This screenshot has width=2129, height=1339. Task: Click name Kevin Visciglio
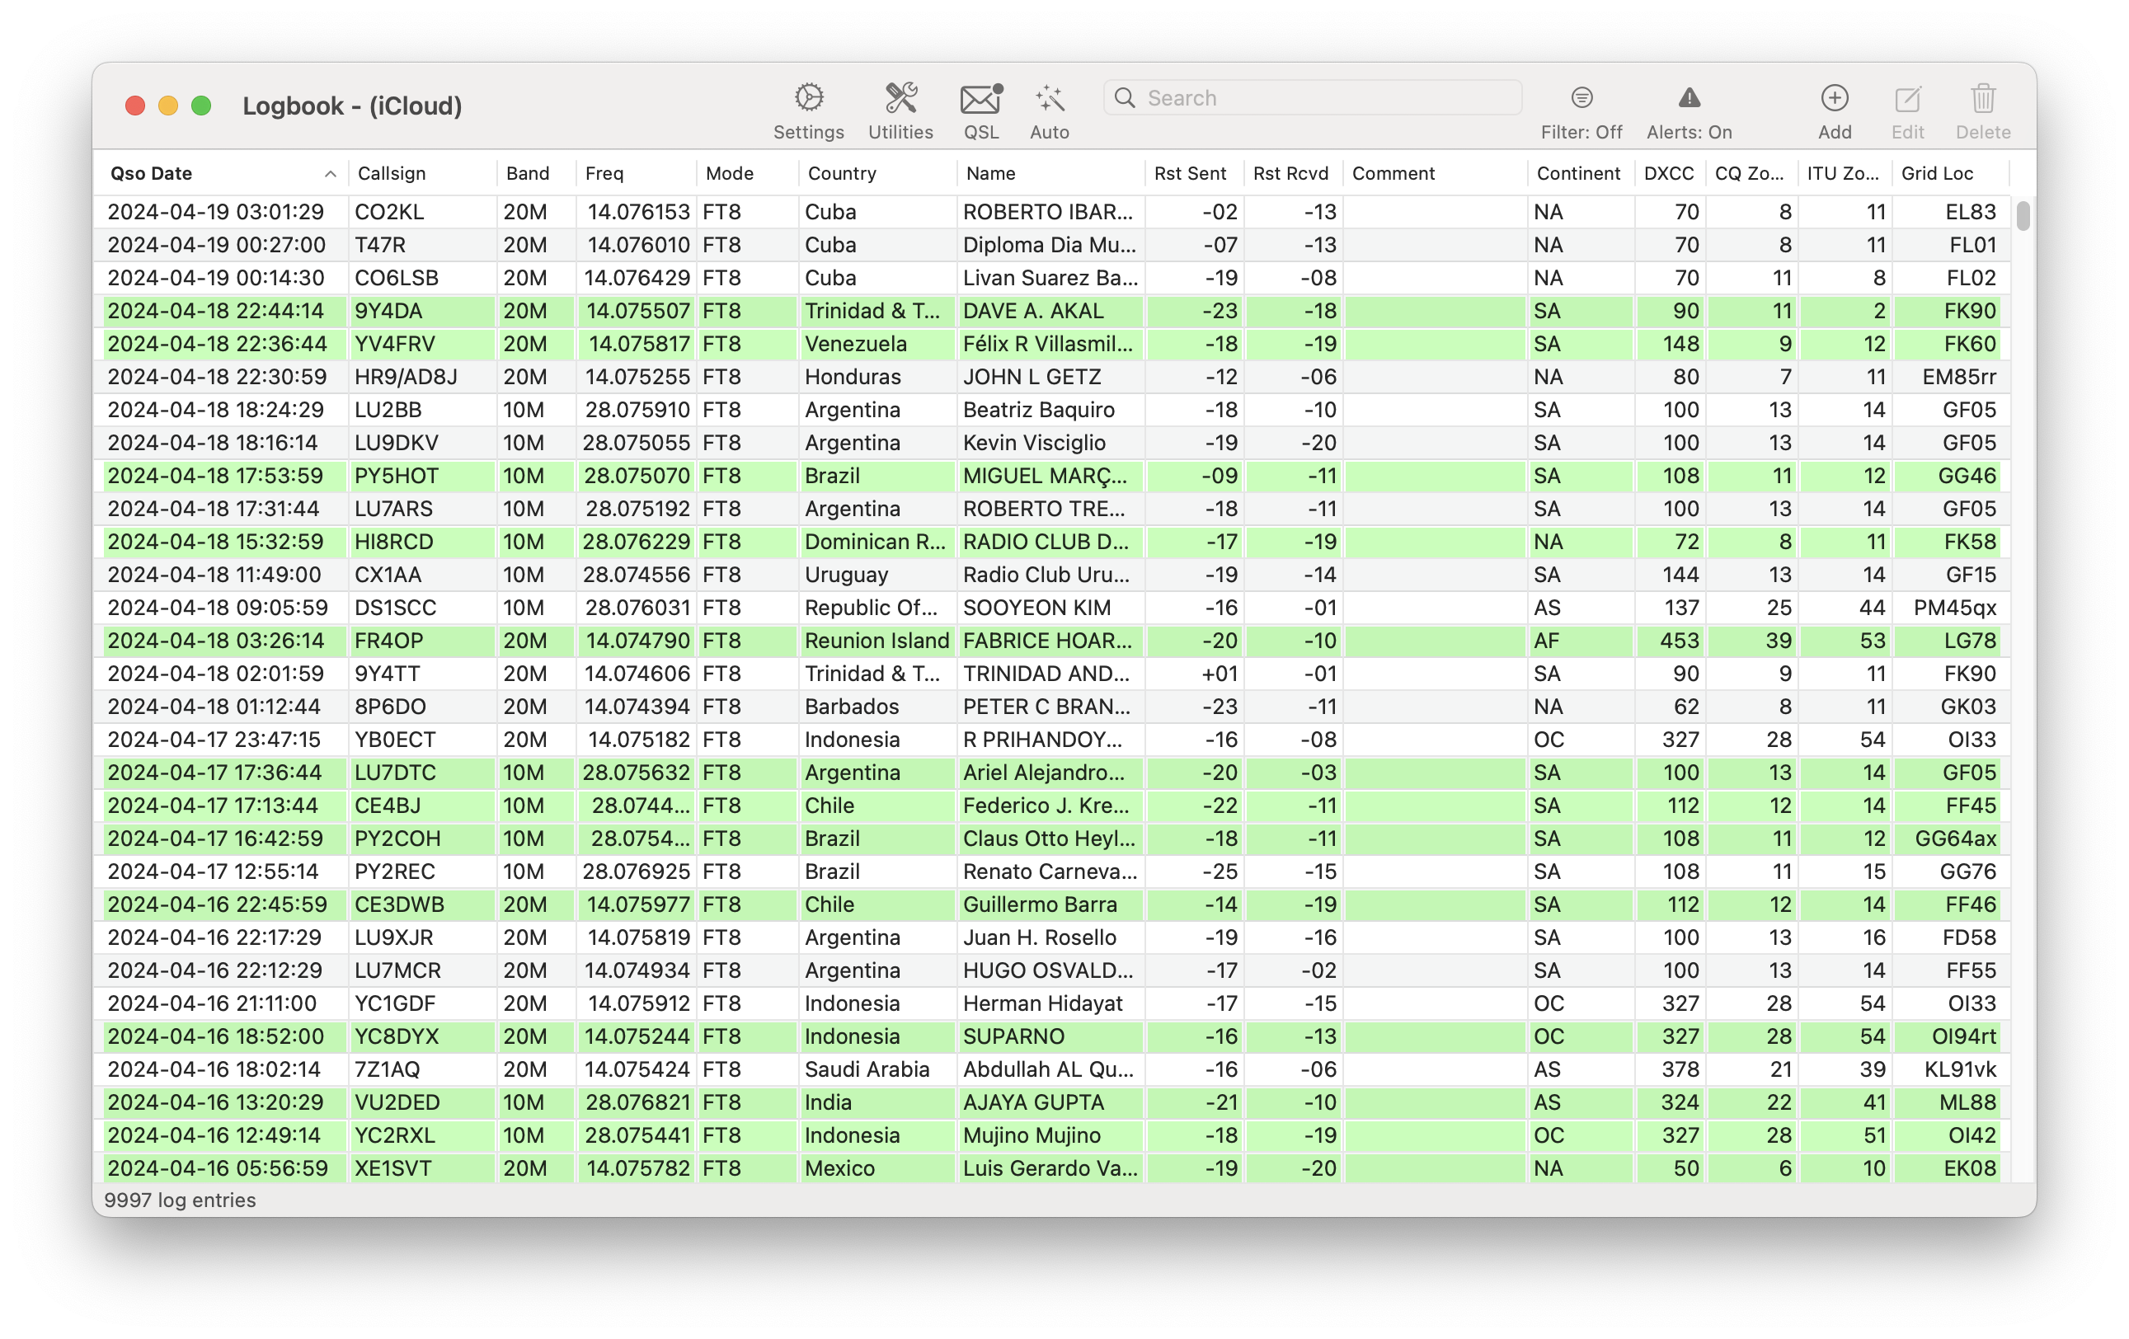tap(1033, 443)
